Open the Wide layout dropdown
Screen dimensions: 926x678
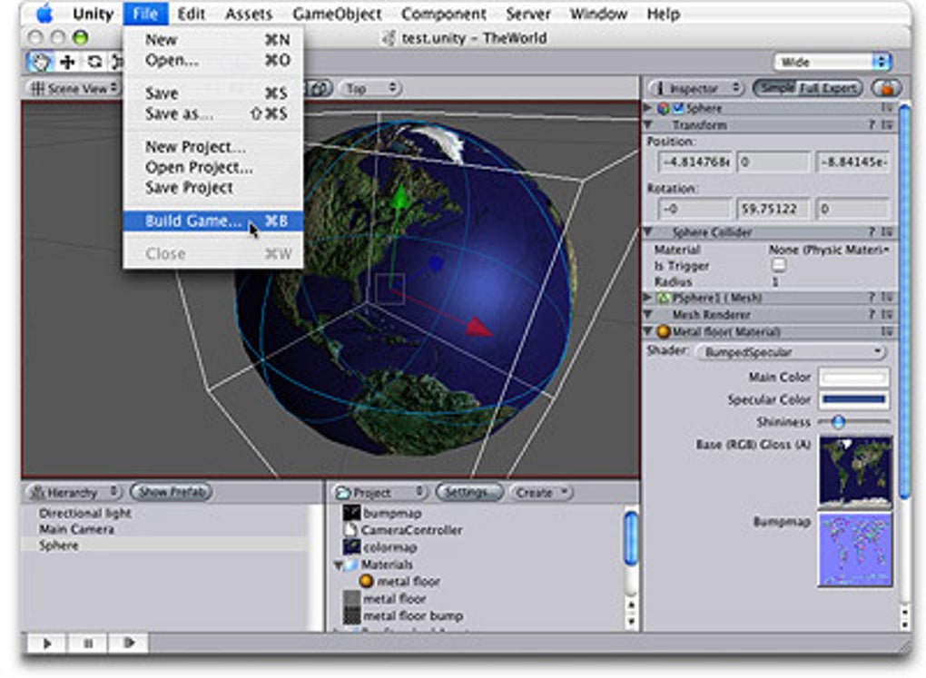tap(832, 62)
